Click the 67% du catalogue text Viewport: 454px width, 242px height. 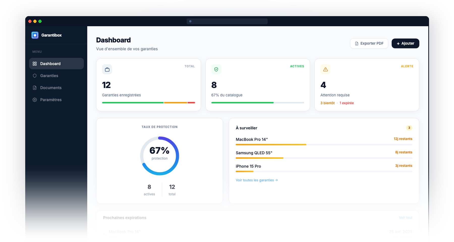227,95
